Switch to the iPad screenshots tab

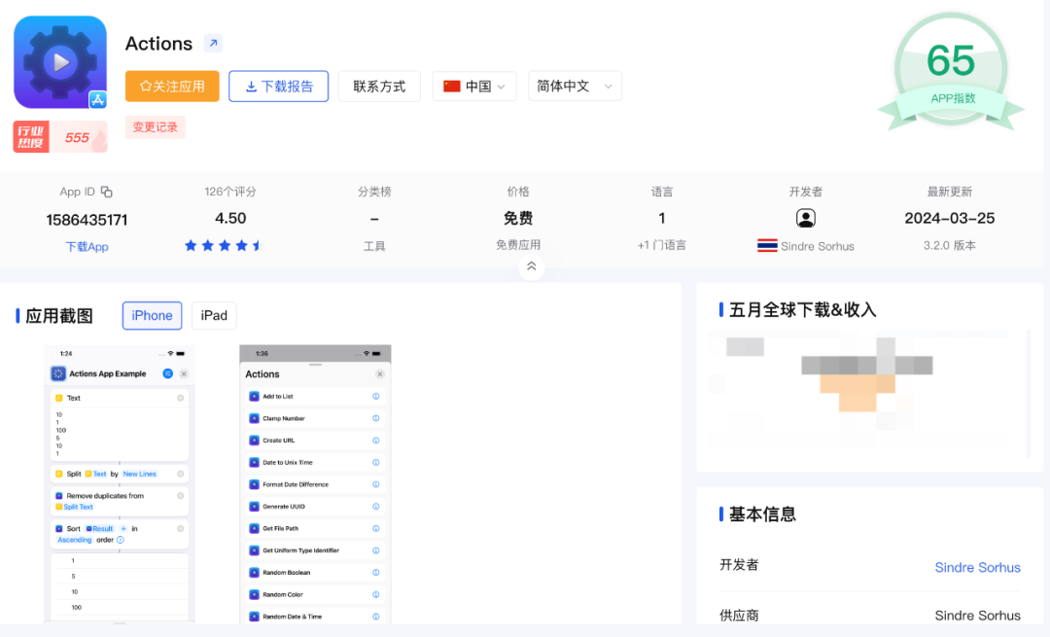[x=214, y=315]
